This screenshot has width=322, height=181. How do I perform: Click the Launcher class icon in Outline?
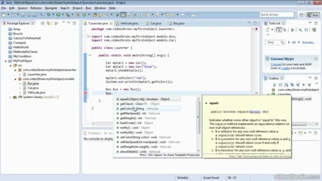coord(273,94)
